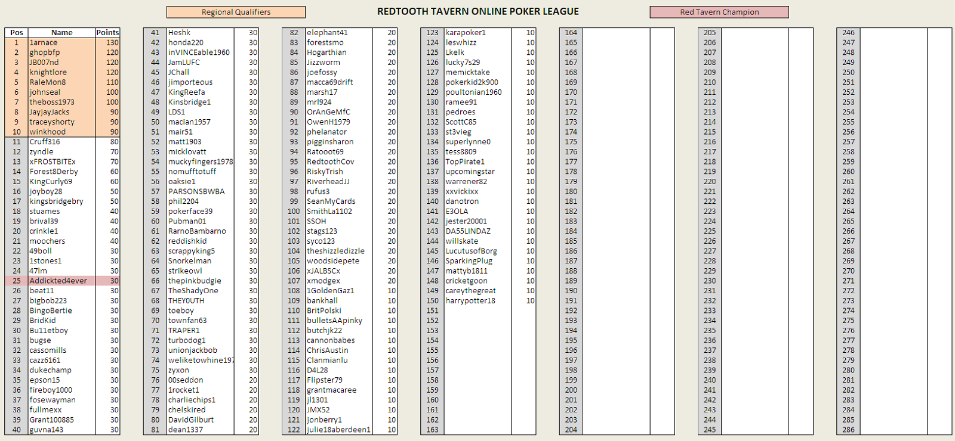The width and height of the screenshot is (955, 441).
Task: Select julie18aberdeen1 at position 122
Action: pyautogui.click(x=339, y=430)
